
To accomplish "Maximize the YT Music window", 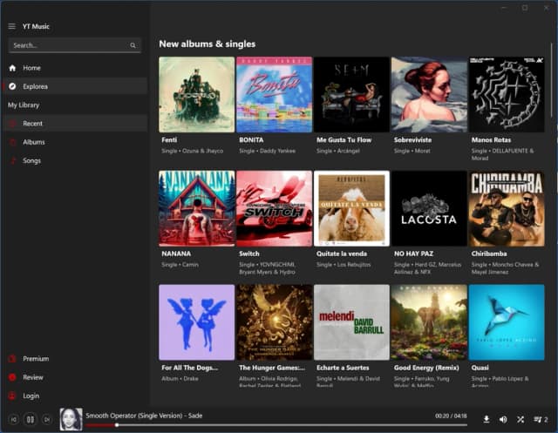I will (525, 8).
